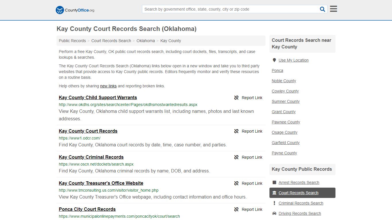Click broken-link icon for Child Support Warrants
Image resolution: width=392 pixels, height=220 pixels.
pyautogui.click(x=236, y=98)
